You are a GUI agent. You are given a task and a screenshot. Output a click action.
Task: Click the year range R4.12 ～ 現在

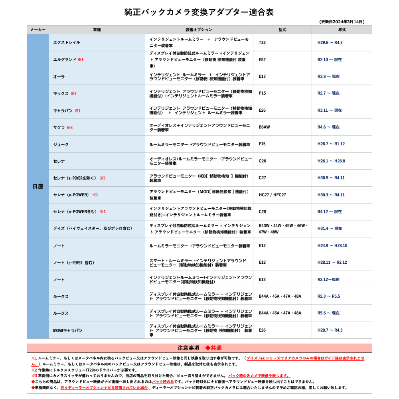330,211
